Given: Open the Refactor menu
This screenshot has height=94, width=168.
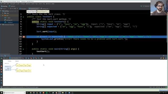Looking at the screenshot, I should (28, 4).
